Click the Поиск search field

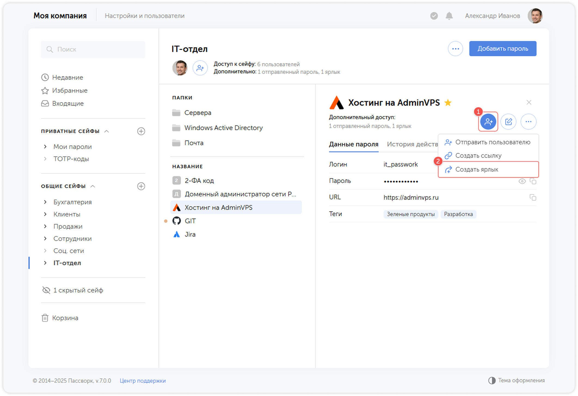93,49
